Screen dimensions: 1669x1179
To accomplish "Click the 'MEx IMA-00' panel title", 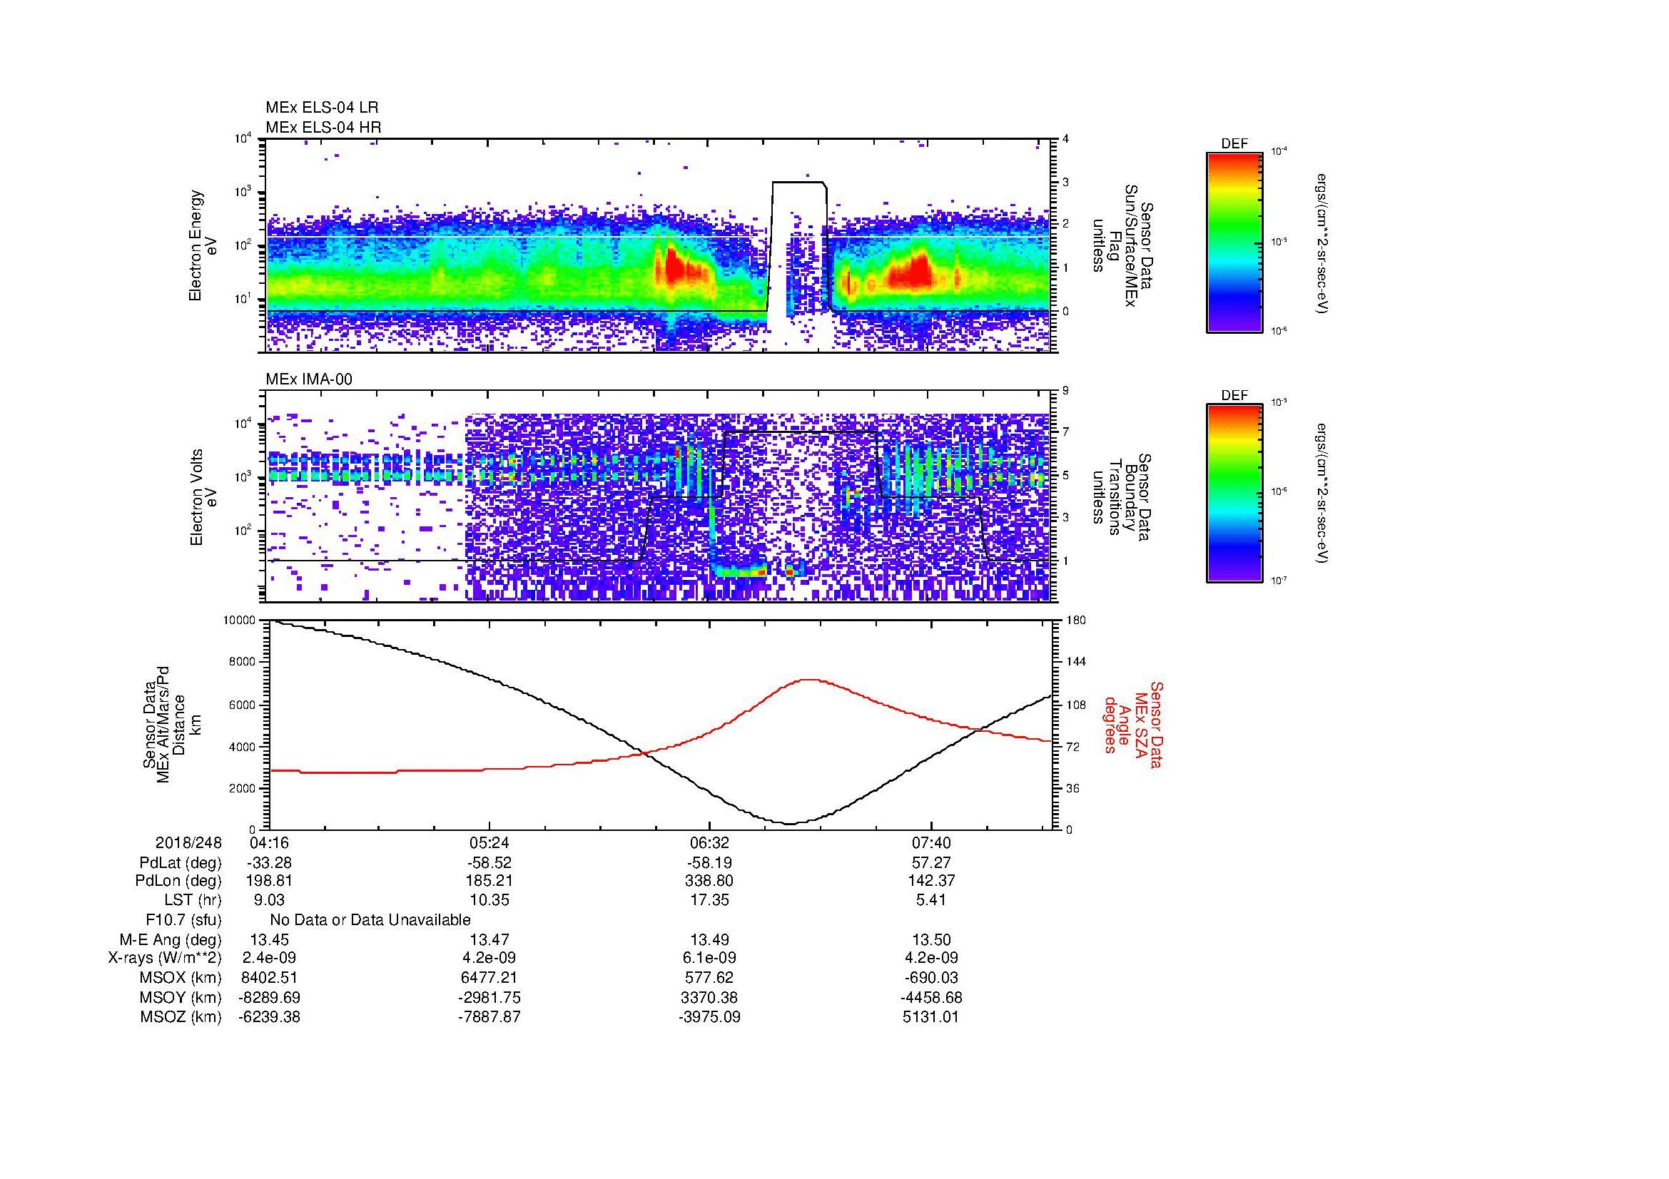I will click(x=309, y=379).
